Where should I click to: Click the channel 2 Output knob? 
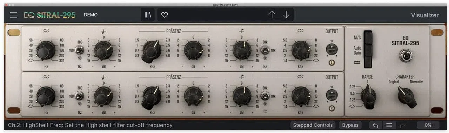click(332, 95)
